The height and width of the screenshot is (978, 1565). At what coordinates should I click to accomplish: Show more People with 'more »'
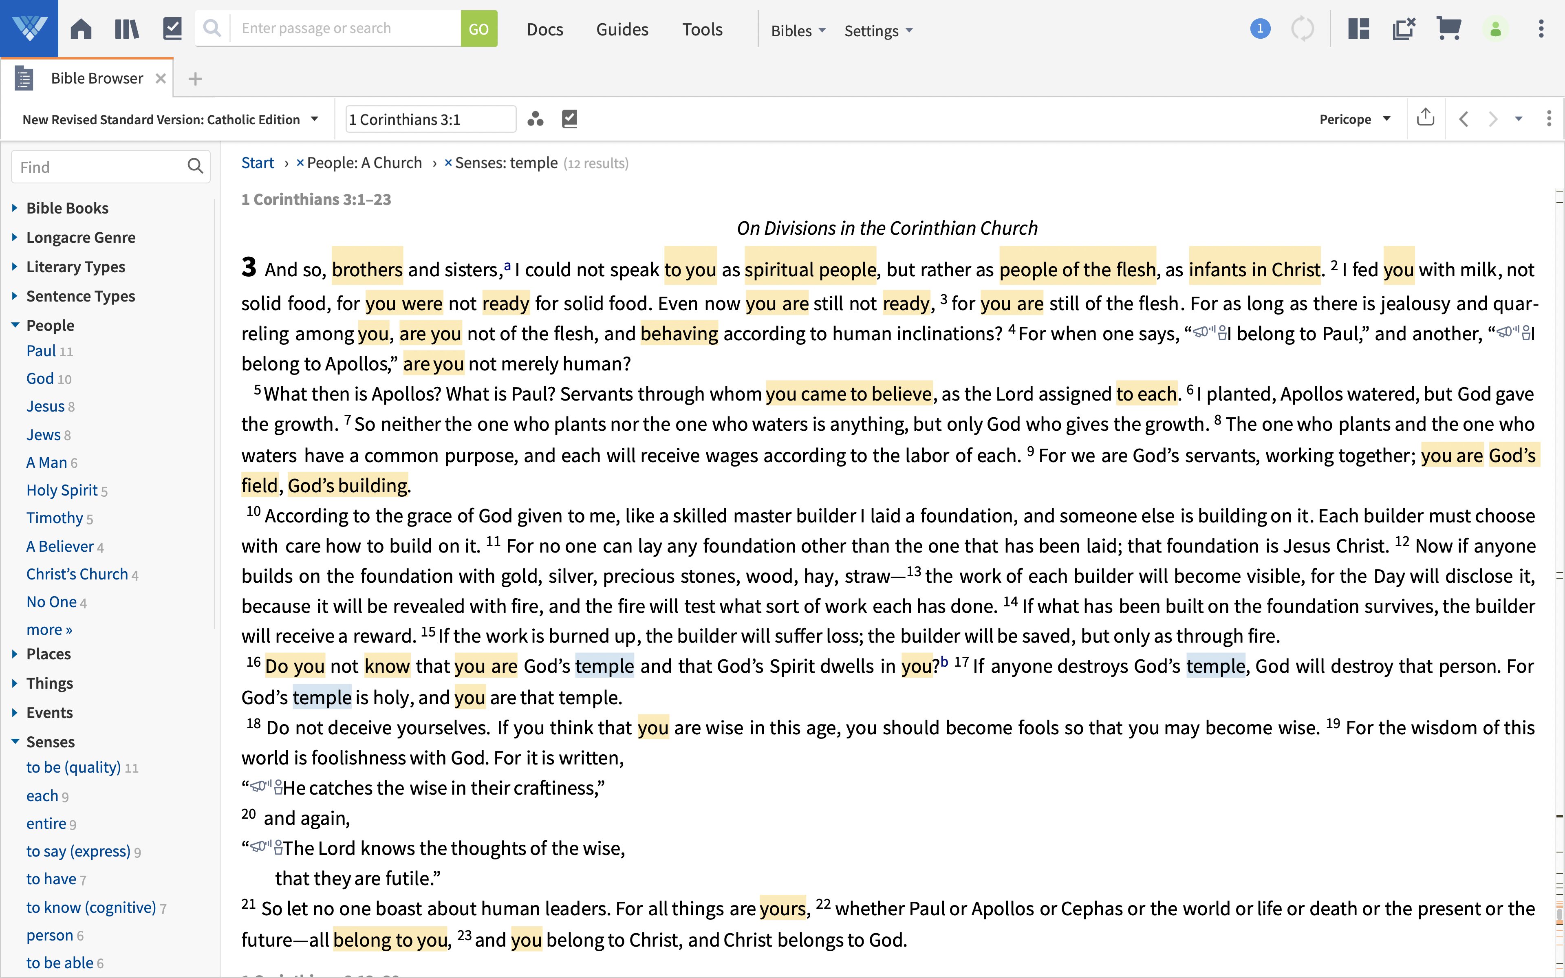point(49,629)
